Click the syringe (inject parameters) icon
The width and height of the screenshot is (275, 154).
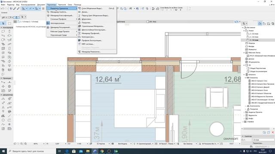click(18, 9)
